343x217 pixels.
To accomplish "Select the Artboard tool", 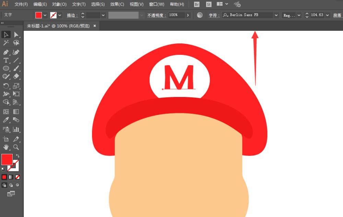I will (x=6, y=139).
